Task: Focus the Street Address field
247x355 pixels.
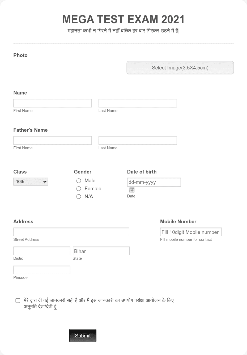Action: coord(71,232)
